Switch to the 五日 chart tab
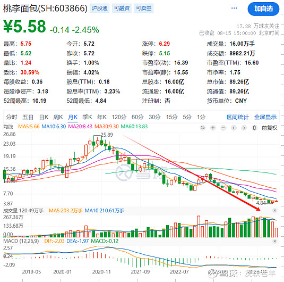Image resolution: width=284 pixels, height=282 pixels. (x=28, y=117)
